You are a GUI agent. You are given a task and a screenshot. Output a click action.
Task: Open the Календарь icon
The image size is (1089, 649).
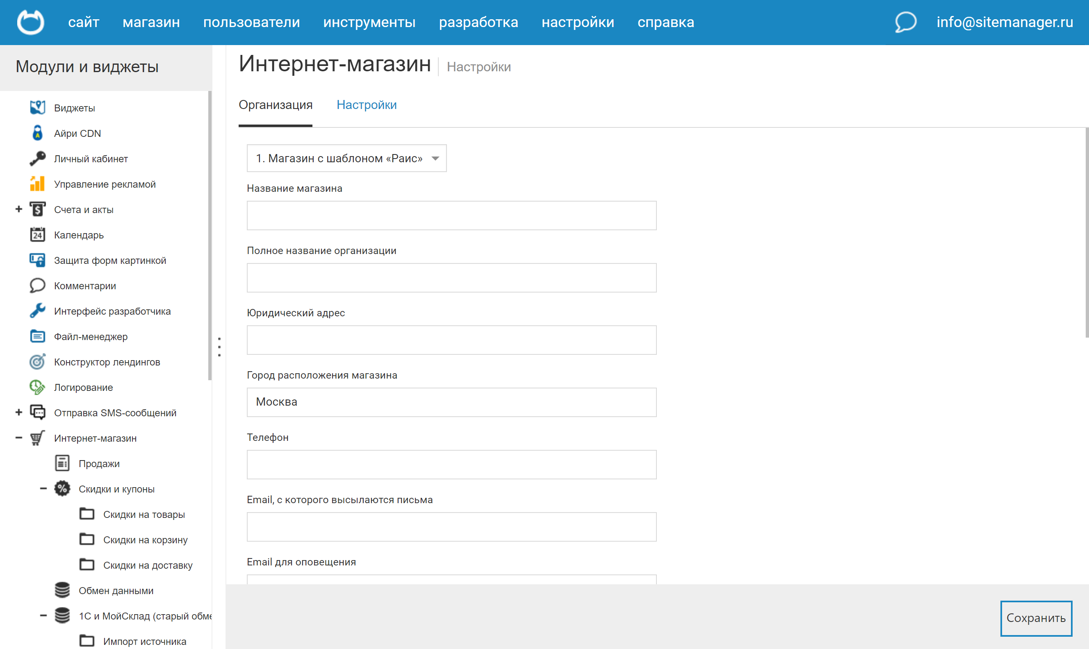tap(38, 234)
